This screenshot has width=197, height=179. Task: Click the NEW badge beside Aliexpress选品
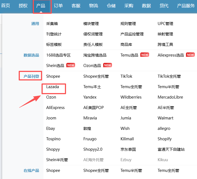coord(190,55)
